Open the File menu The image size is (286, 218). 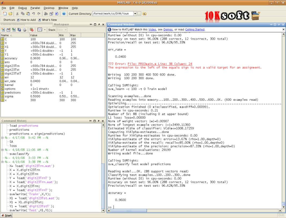click(x=4, y=8)
